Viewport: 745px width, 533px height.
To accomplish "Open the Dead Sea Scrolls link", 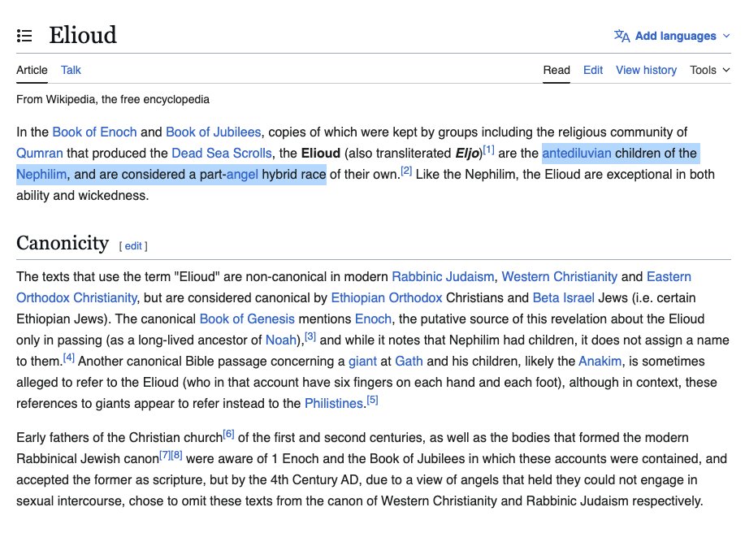I will [x=222, y=153].
